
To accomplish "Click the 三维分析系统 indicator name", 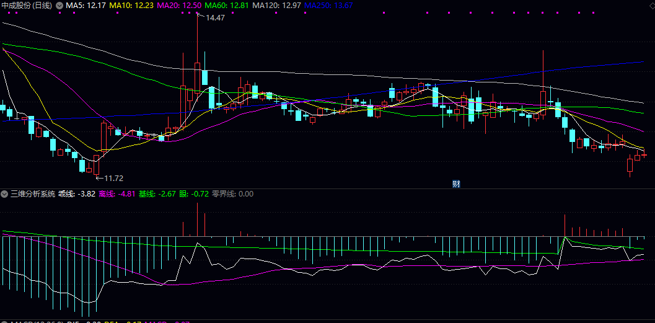I will coord(32,194).
